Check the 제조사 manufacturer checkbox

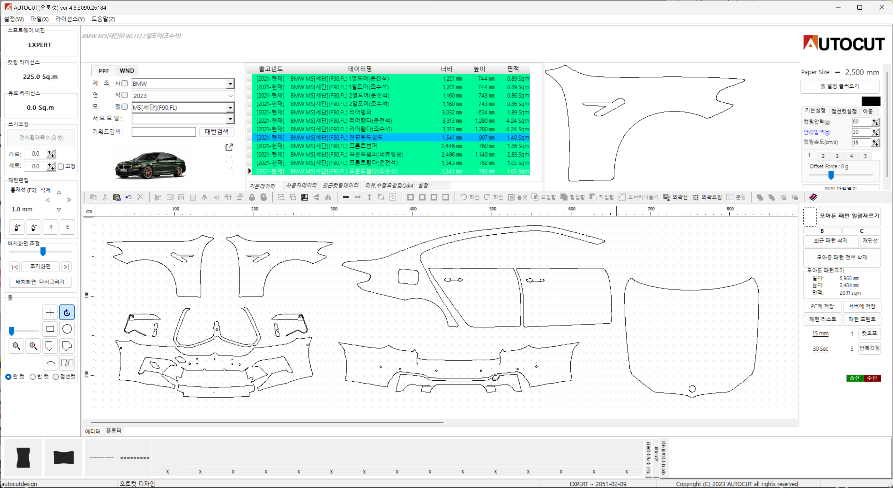coord(124,83)
